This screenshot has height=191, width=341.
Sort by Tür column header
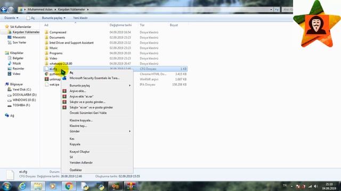142,25
